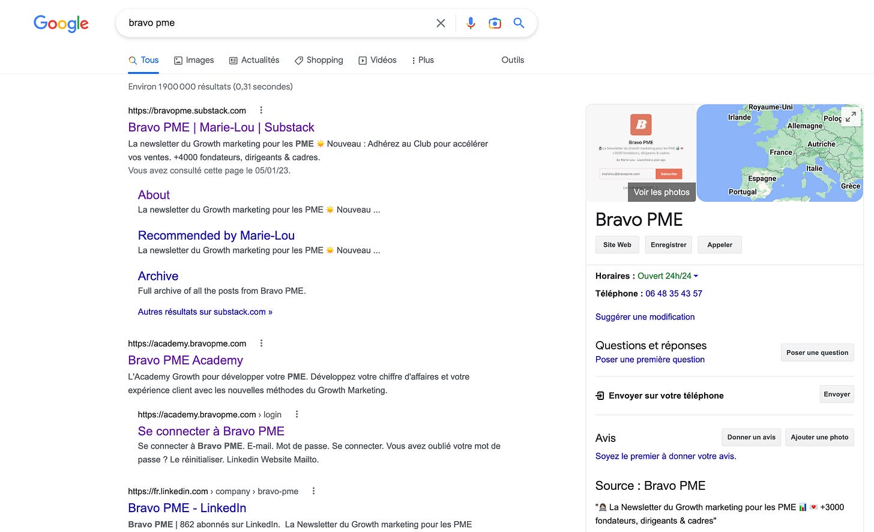Viewport: 874px width, 532px height.
Task: Click the Bravo PME orange logo thumbnail
Action: pos(640,125)
